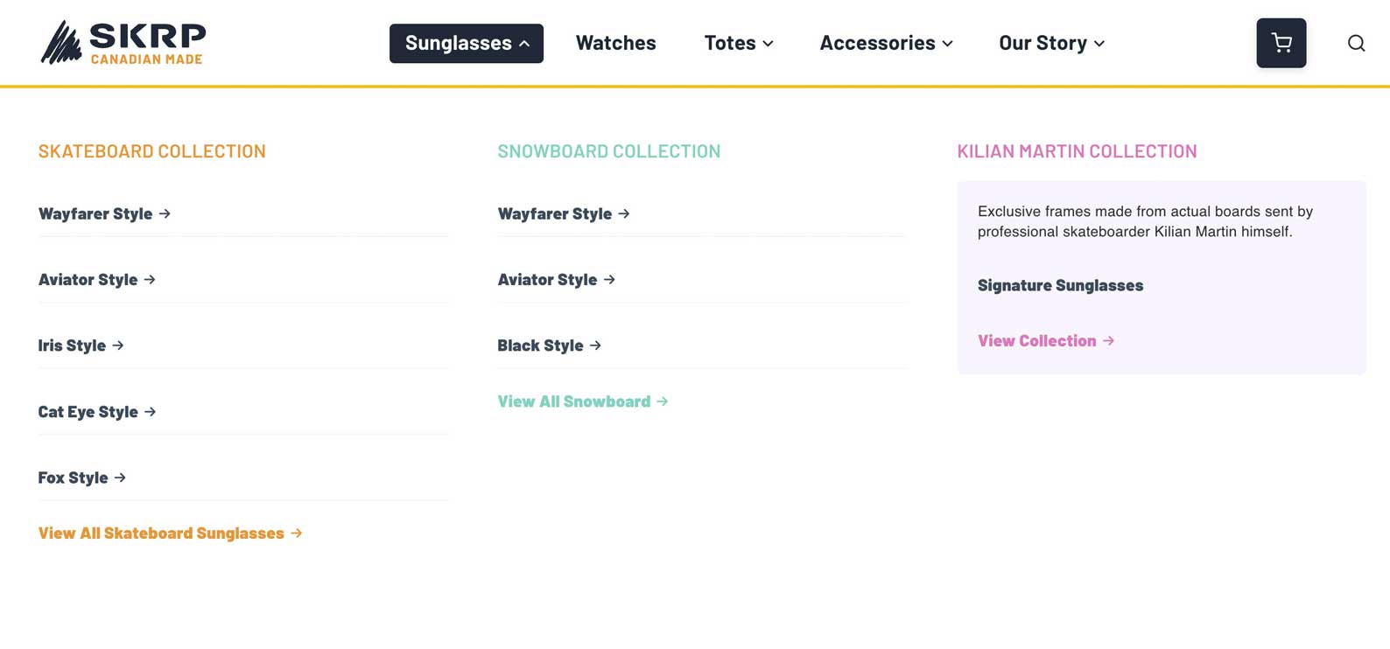Screen dimensions: 1390x649
Task: Open the shopping cart
Action: pos(1281,43)
